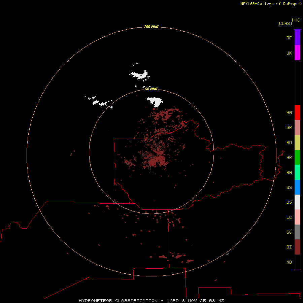The image size is (303, 303).
Task: Click the GR legend label
Action: click(x=289, y=127)
